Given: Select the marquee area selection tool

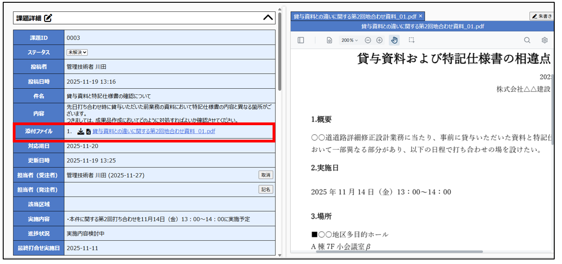Looking at the screenshot, I should pyautogui.click(x=412, y=40).
